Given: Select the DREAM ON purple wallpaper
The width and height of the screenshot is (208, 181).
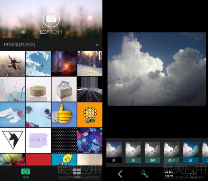Looking at the screenshot, I should 38,140.
